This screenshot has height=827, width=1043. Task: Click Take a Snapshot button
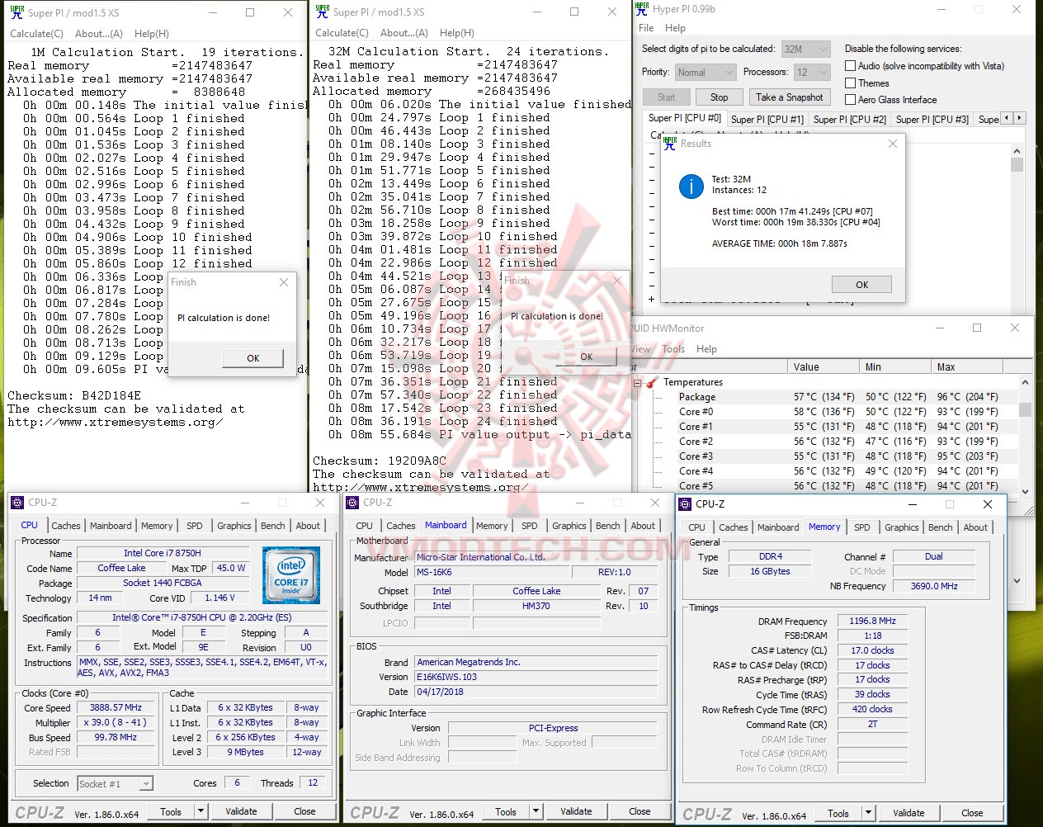click(790, 97)
